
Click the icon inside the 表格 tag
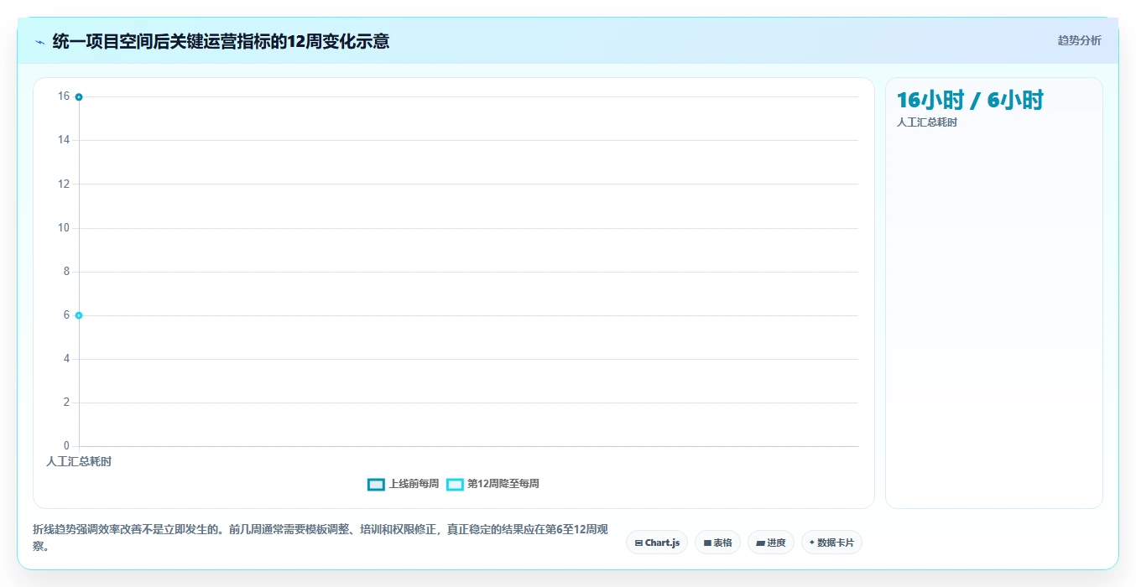coord(707,543)
